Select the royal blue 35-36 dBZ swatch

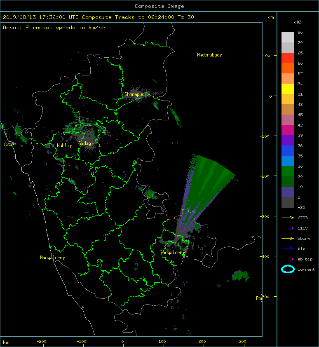click(x=288, y=150)
